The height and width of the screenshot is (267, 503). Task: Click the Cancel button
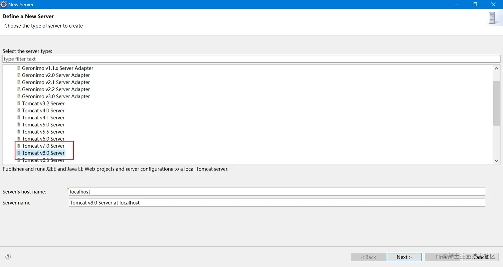pyautogui.click(x=481, y=257)
